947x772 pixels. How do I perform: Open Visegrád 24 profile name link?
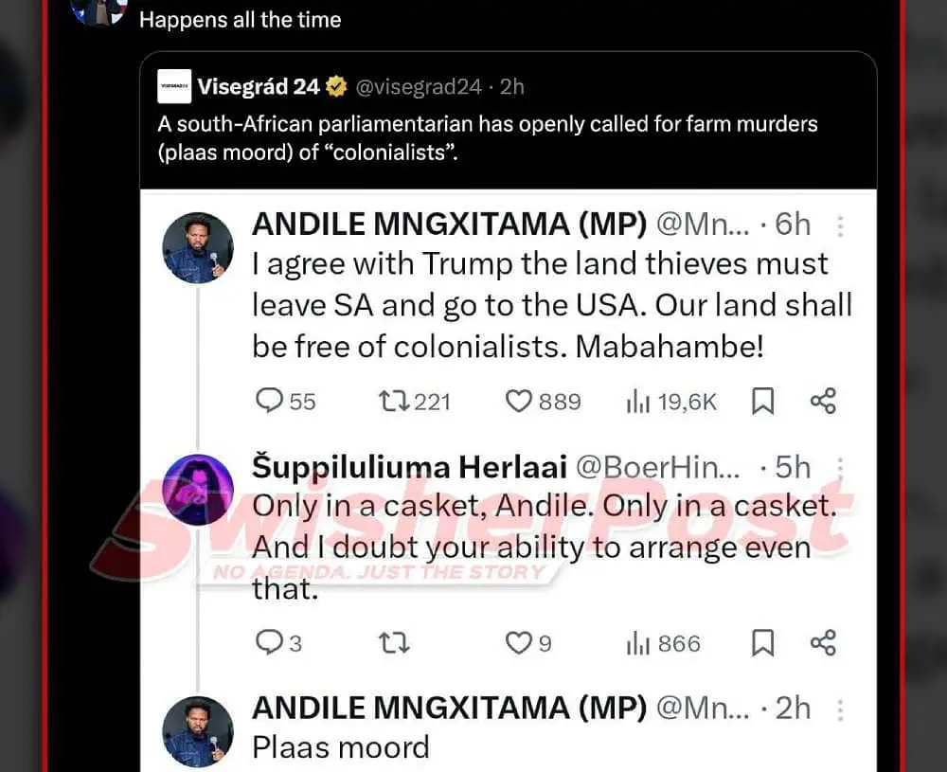click(x=259, y=87)
